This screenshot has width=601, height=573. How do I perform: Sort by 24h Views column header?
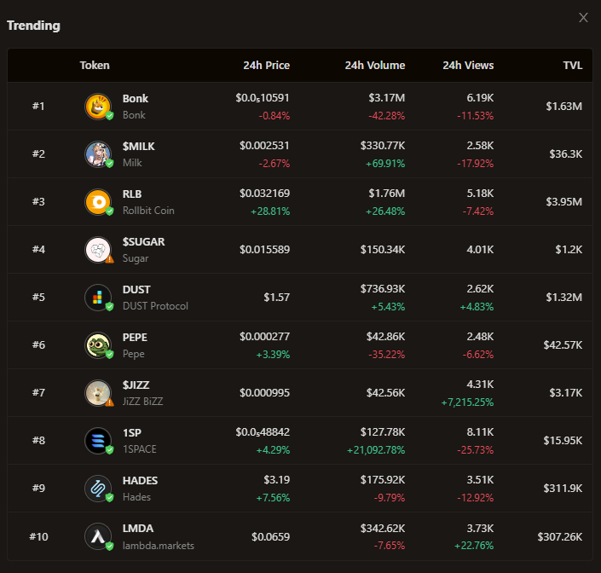pos(468,65)
